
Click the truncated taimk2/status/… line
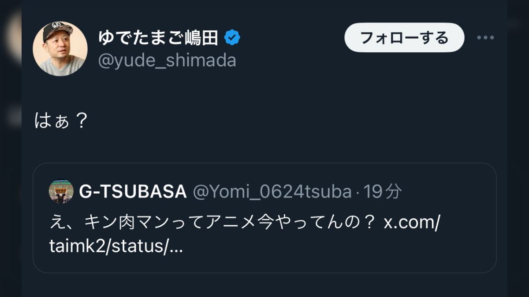[116, 247]
